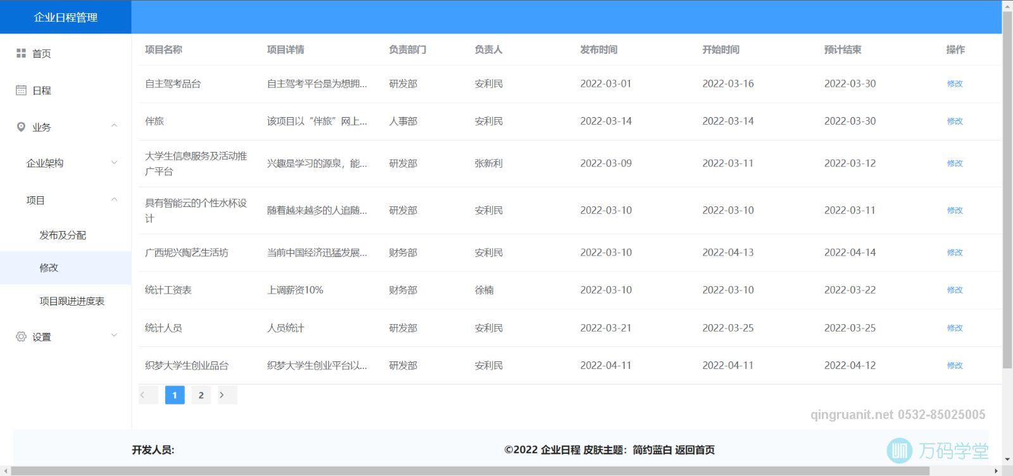Image resolution: width=1013 pixels, height=476 pixels.
Task: Click the 日程 calendar icon
Action: tap(21, 91)
